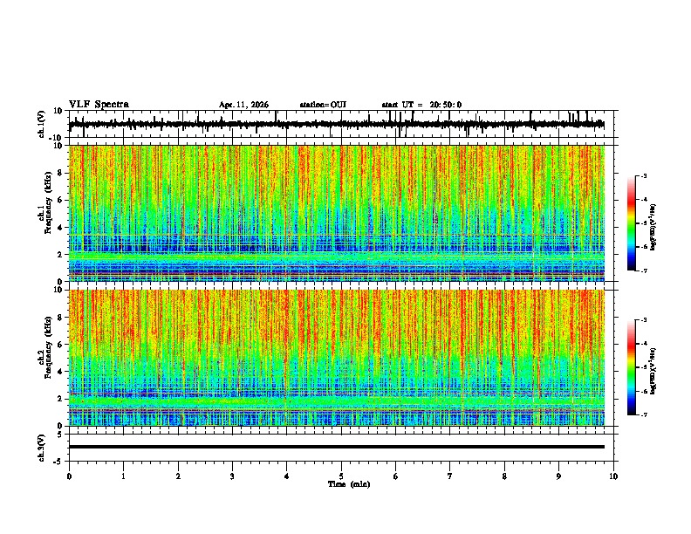The height and width of the screenshot is (534, 691).
Task: Click the ch.1 voltage waveform trace
Action: 337,124
